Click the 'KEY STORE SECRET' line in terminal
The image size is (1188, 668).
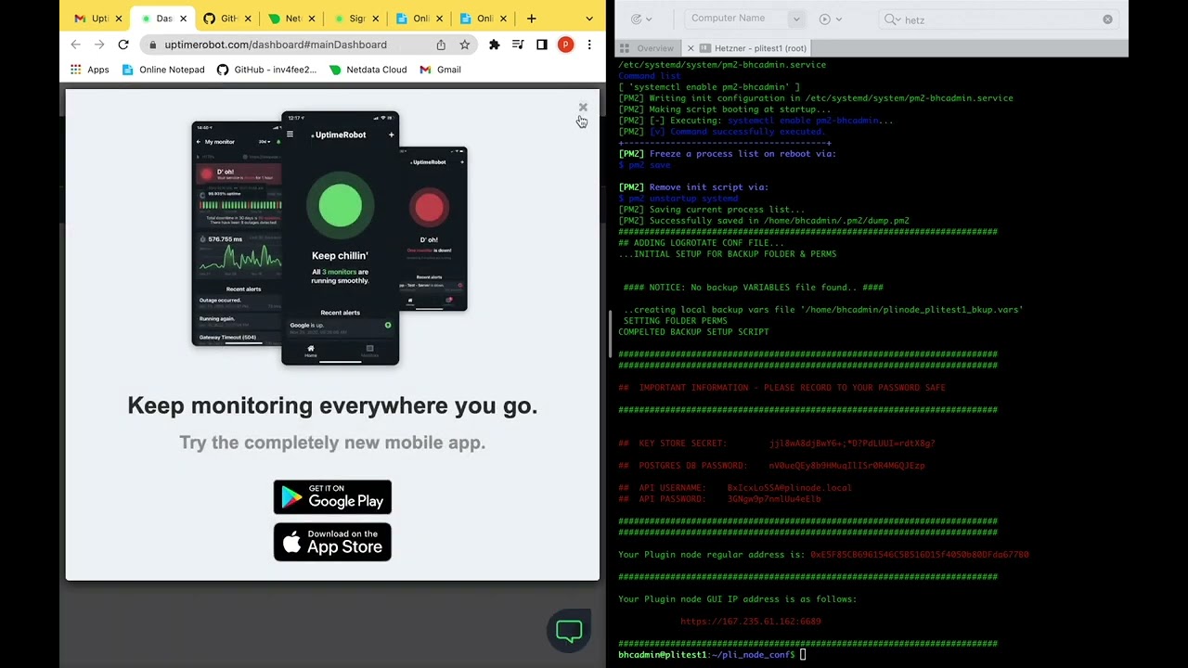pos(777,443)
